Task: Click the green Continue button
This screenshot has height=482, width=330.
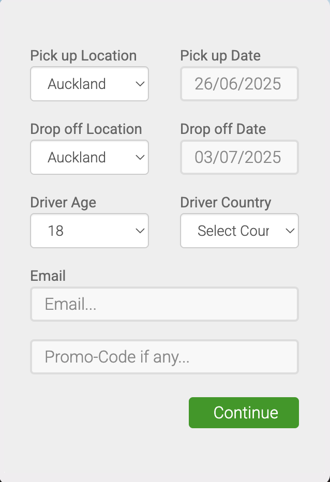Action: pos(244,413)
